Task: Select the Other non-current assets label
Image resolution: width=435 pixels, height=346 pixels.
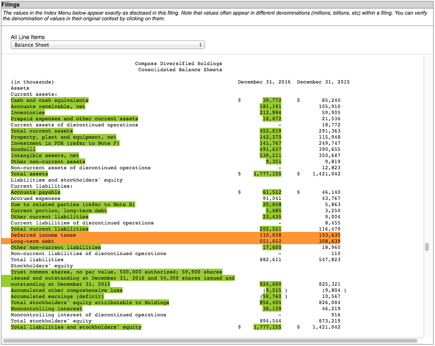Action: click(x=48, y=162)
